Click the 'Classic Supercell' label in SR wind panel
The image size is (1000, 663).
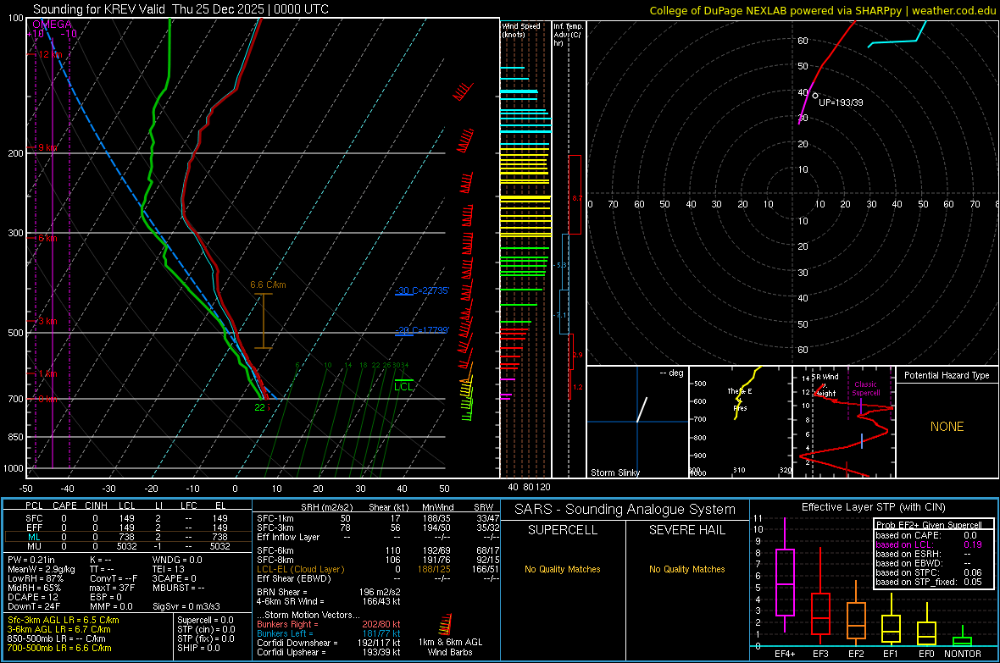click(865, 389)
